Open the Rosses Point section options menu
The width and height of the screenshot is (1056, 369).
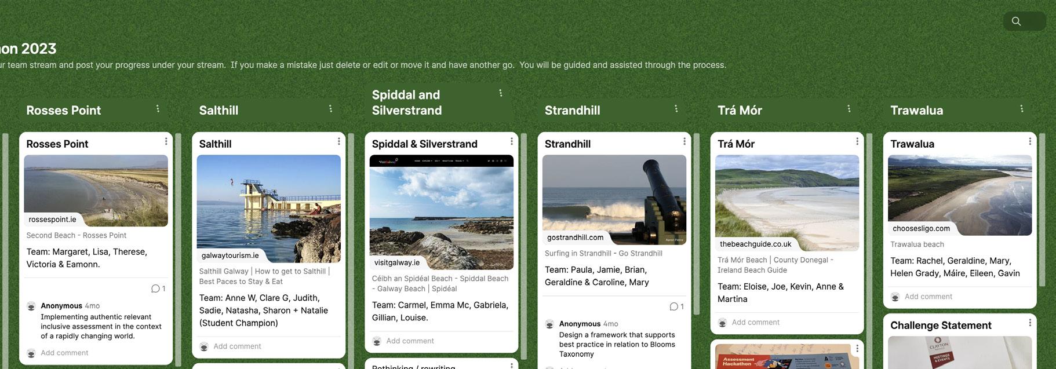pos(158,109)
